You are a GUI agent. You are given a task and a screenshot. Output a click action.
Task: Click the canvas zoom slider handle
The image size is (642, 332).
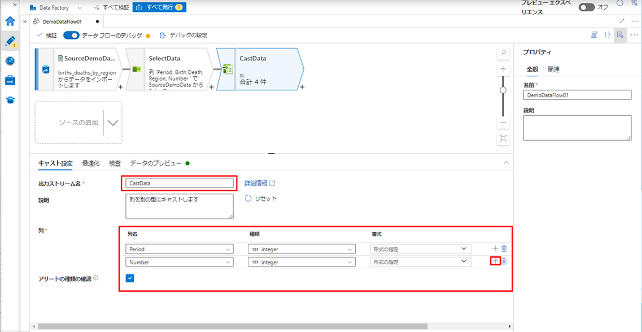point(503,90)
